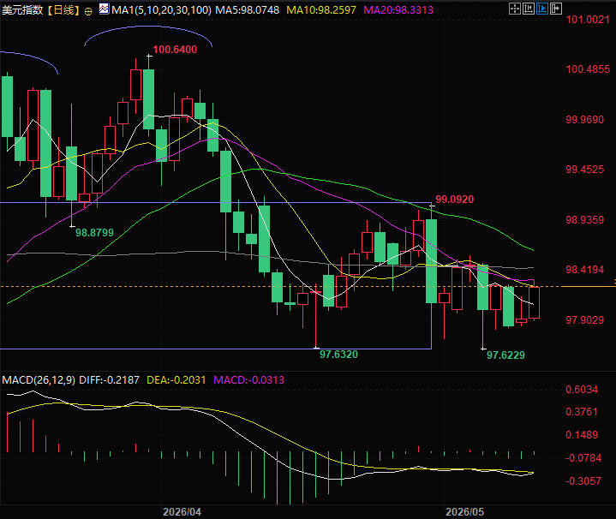The width and height of the screenshot is (616, 519).
Task: Click the MA indicator chart icon
Action: coord(105,9)
